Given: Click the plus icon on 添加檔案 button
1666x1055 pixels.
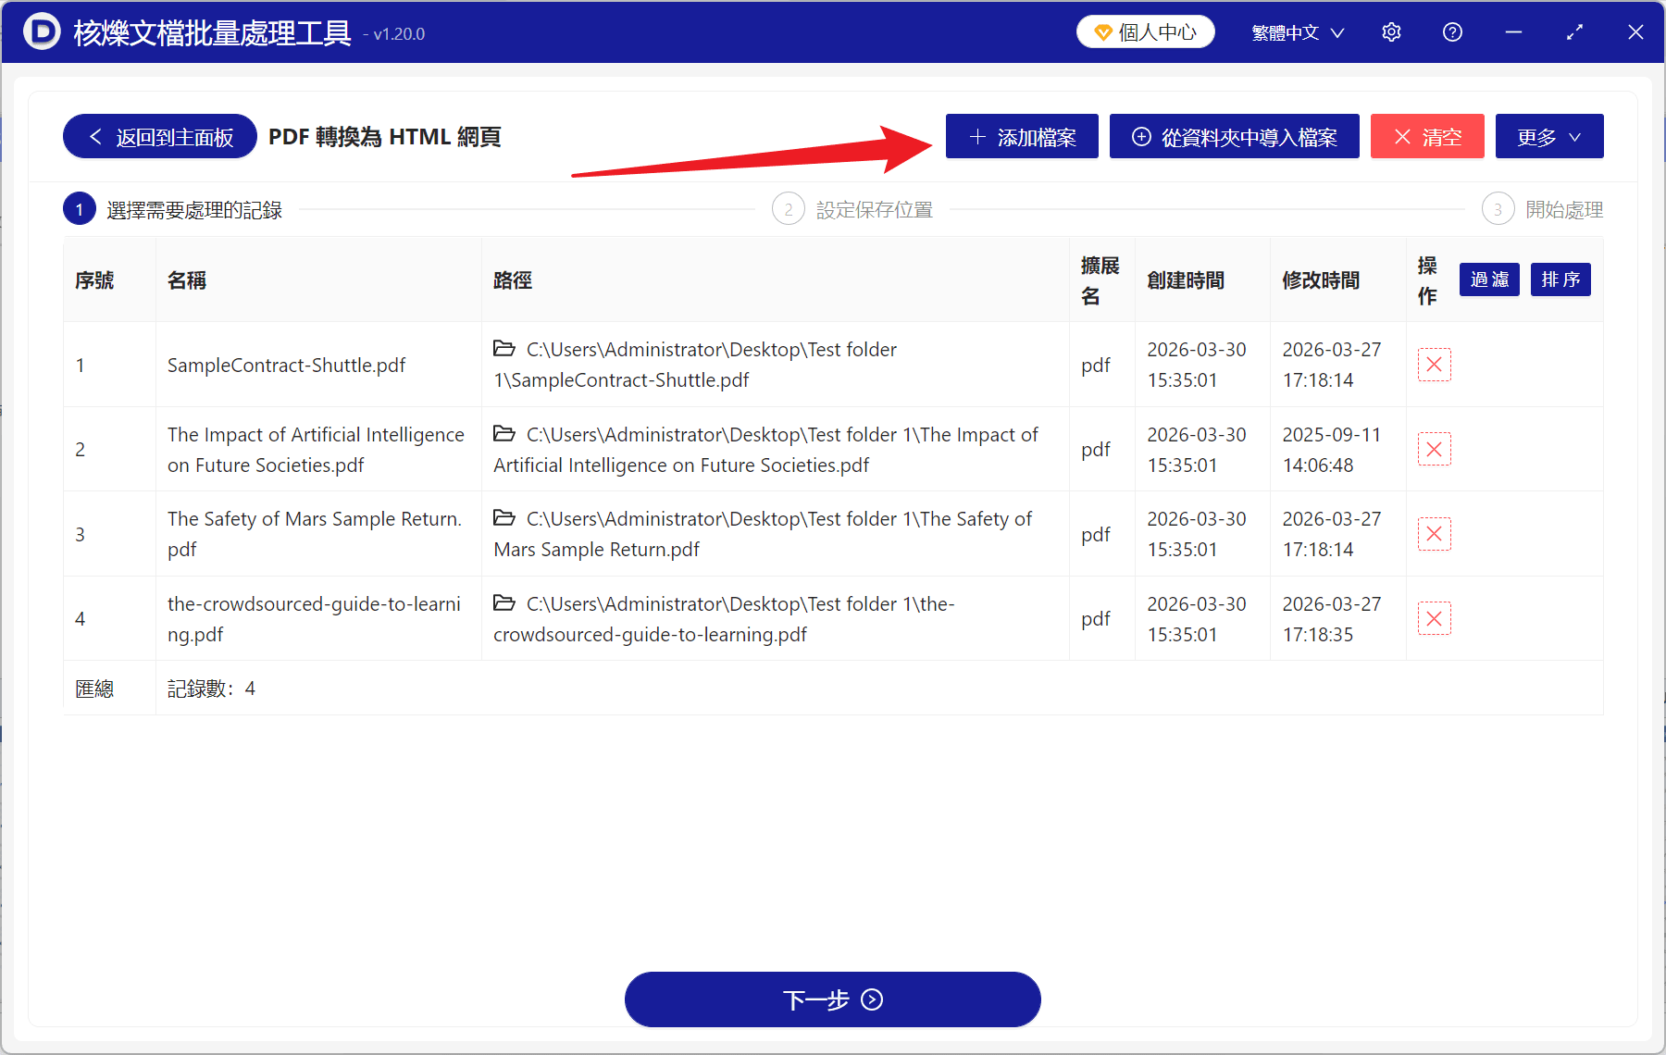Looking at the screenshot, I should pyautogui.click(x=976, y=136).
